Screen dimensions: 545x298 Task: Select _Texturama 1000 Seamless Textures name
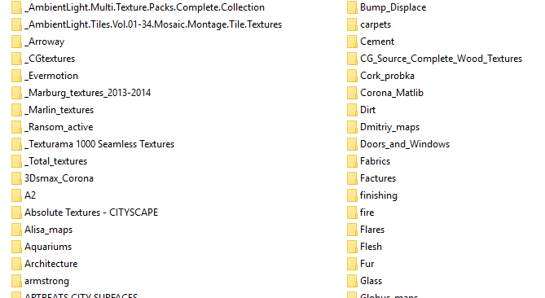pos(99,144)
